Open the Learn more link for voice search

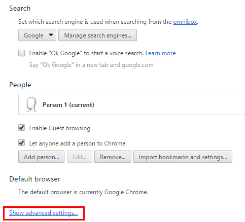click(x=160, y=53)
